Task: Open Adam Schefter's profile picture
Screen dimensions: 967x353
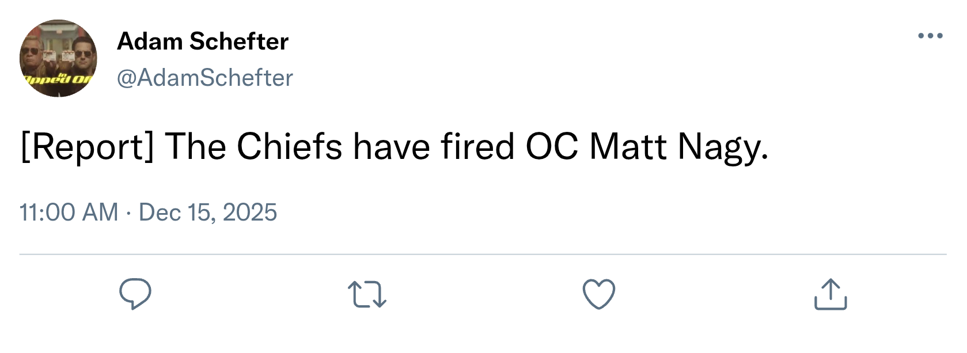Action: pyautogui.click(x=58, y=58)
